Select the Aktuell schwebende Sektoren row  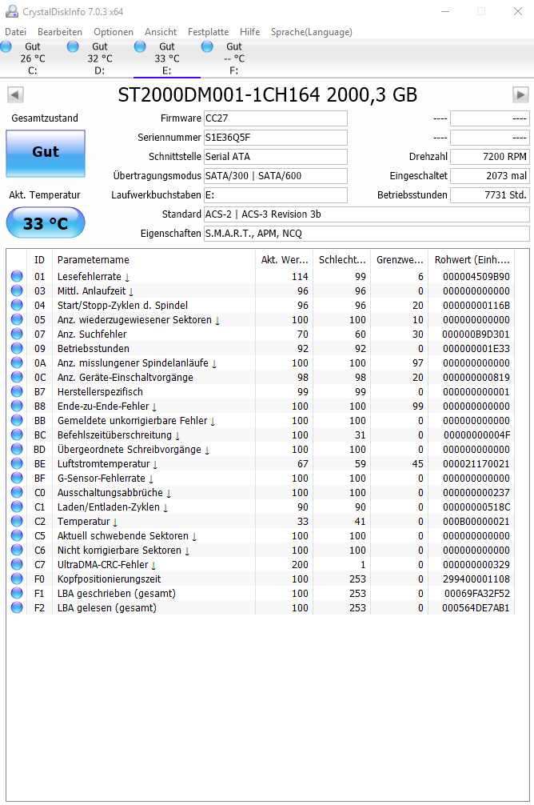click(x=261, y=535)
